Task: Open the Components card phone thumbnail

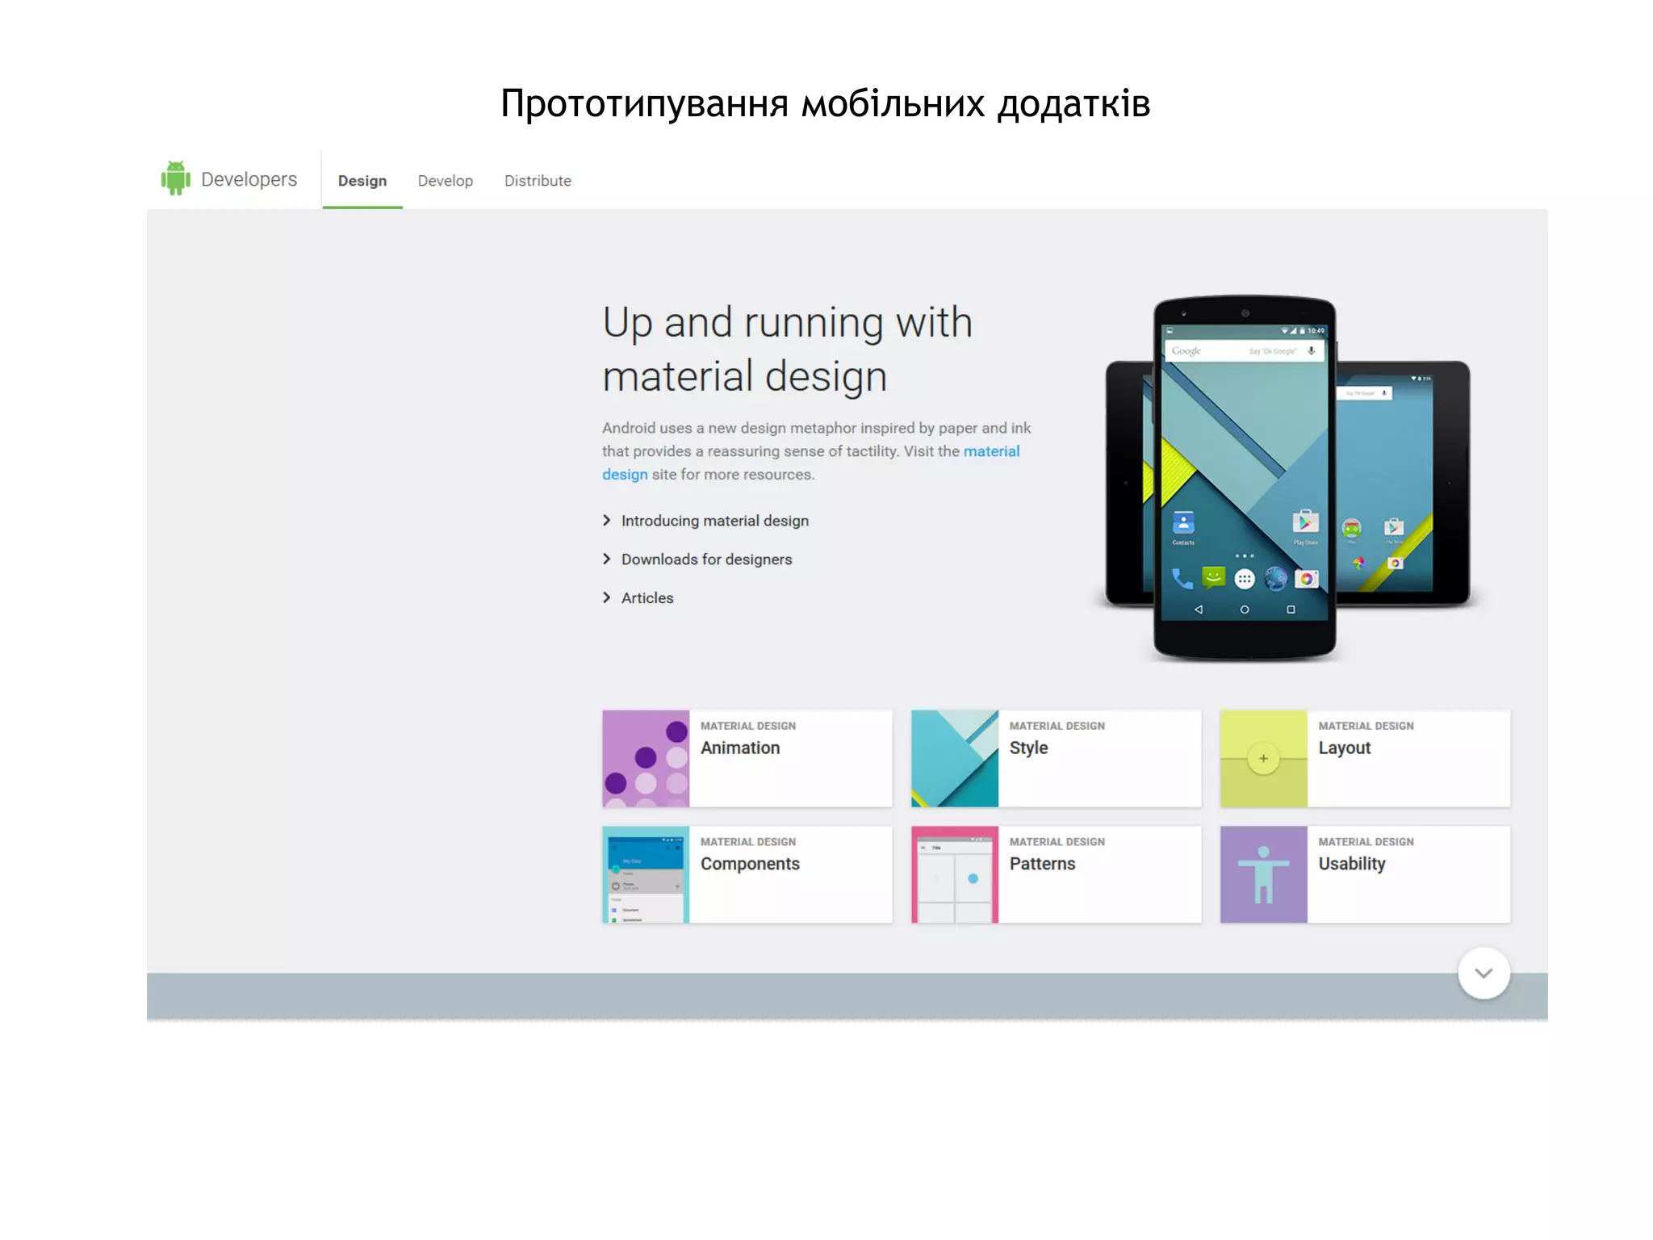Action: tap(645, 873)
